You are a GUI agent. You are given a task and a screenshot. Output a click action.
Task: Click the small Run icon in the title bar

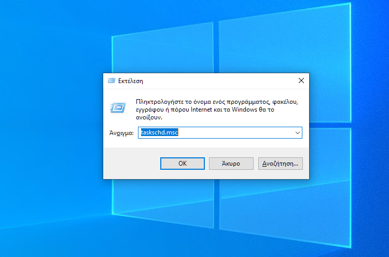click(x=112, y=80)
